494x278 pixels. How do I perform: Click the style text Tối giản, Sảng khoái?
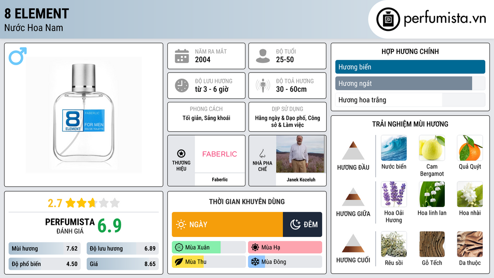point(206,118)
